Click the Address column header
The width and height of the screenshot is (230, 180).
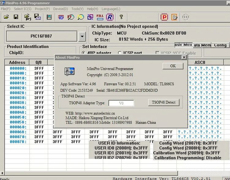point(17,62)
